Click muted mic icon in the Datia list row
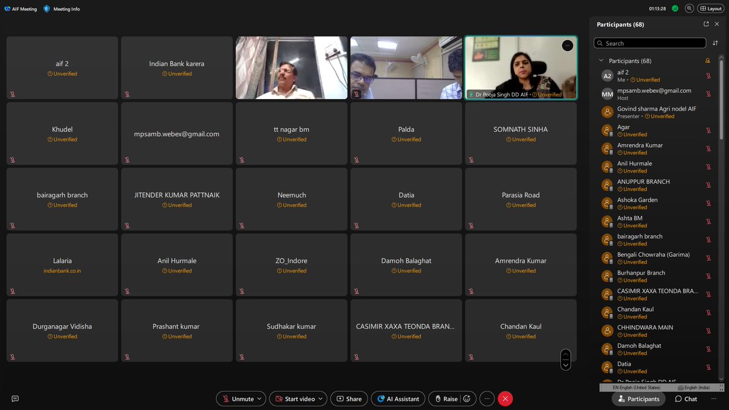Image resolution: width=729 pixels, height=410 pixels. [x=708, y=367]
